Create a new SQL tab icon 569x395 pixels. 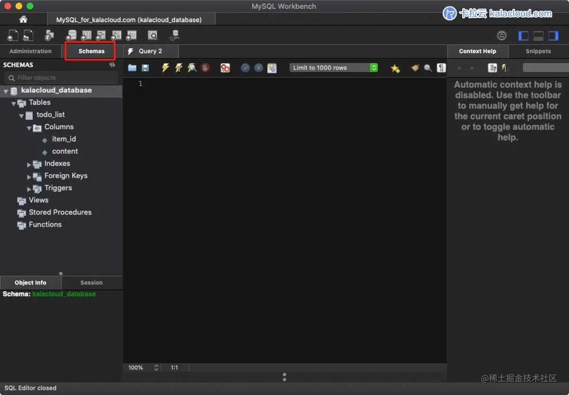coord(13,35)
